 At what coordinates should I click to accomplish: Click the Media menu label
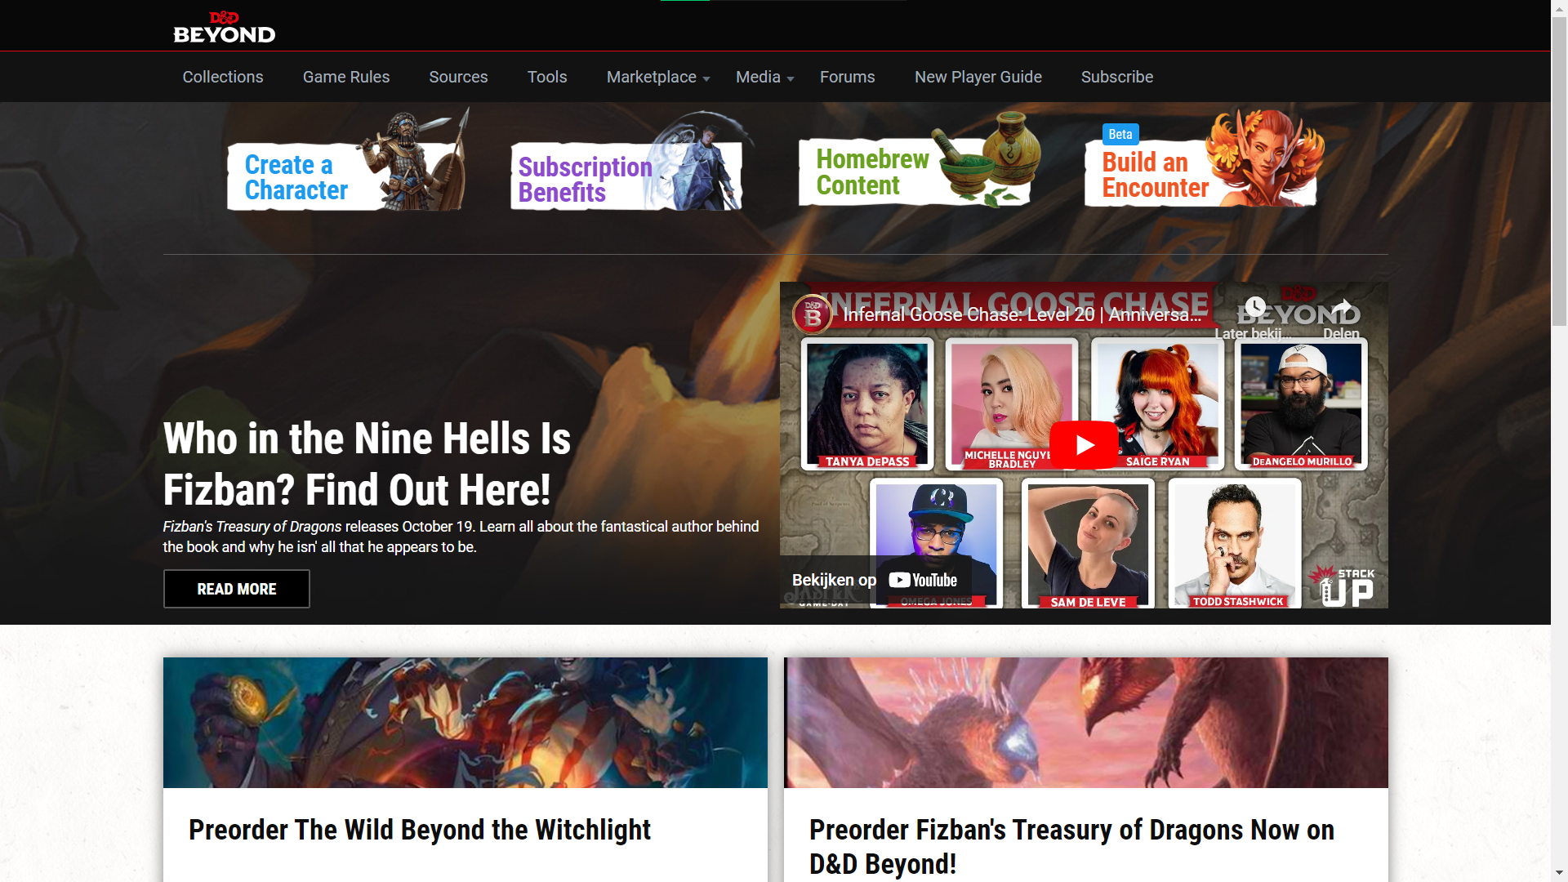click(758, 77)
